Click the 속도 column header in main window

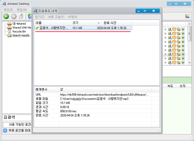[x=170, y=86]
